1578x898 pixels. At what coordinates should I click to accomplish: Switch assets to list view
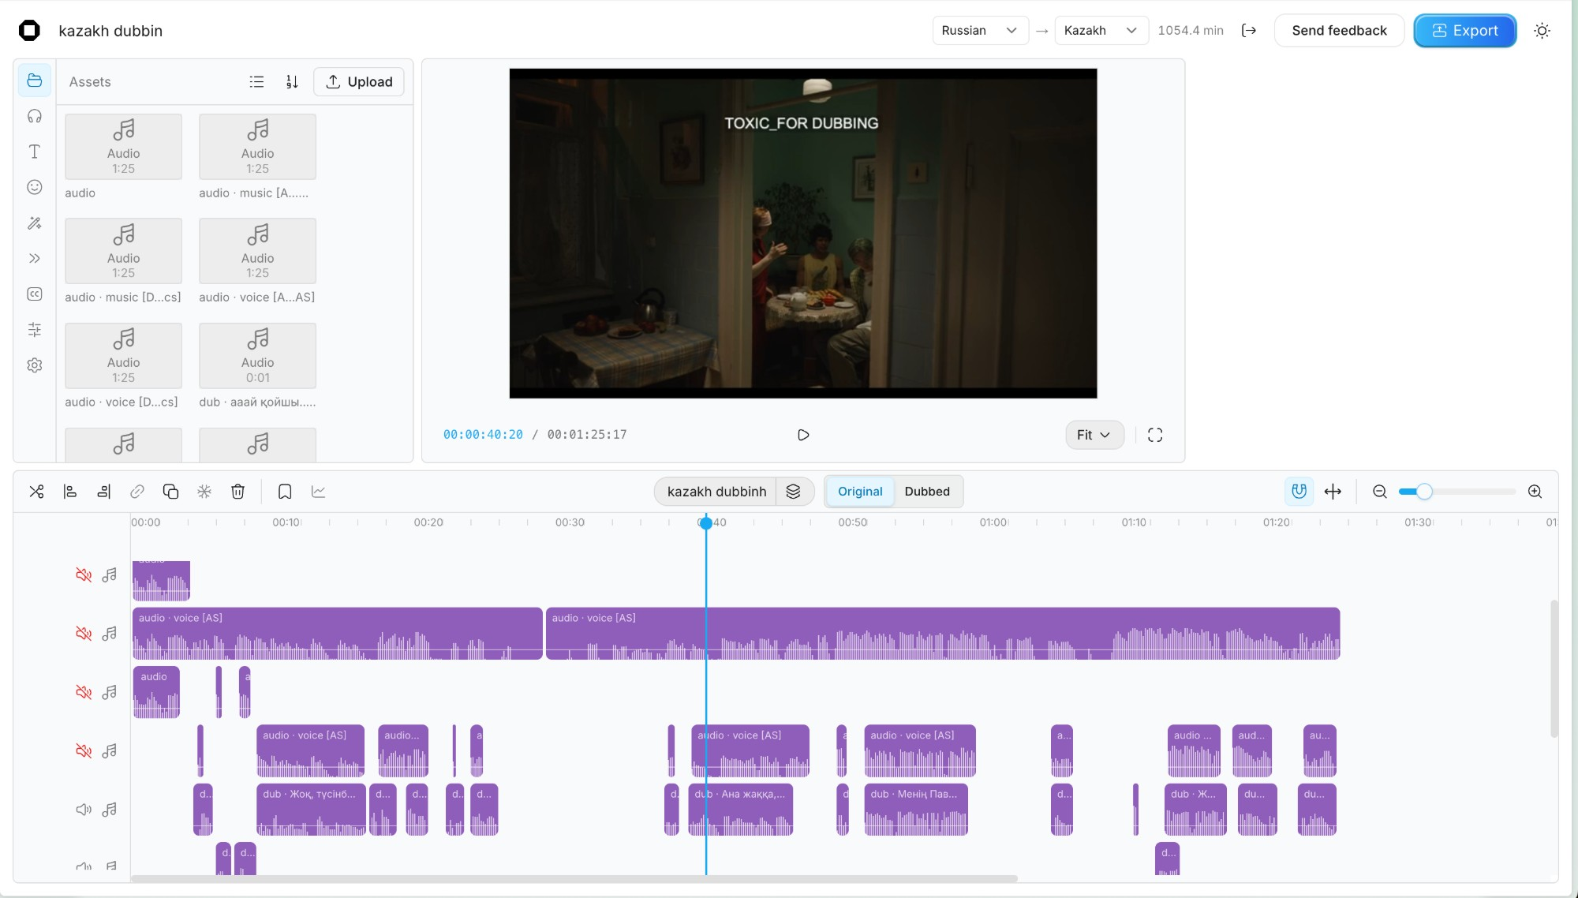[256, 81]
